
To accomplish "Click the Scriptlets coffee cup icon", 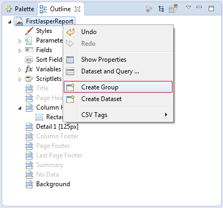I will coord(29,79).
